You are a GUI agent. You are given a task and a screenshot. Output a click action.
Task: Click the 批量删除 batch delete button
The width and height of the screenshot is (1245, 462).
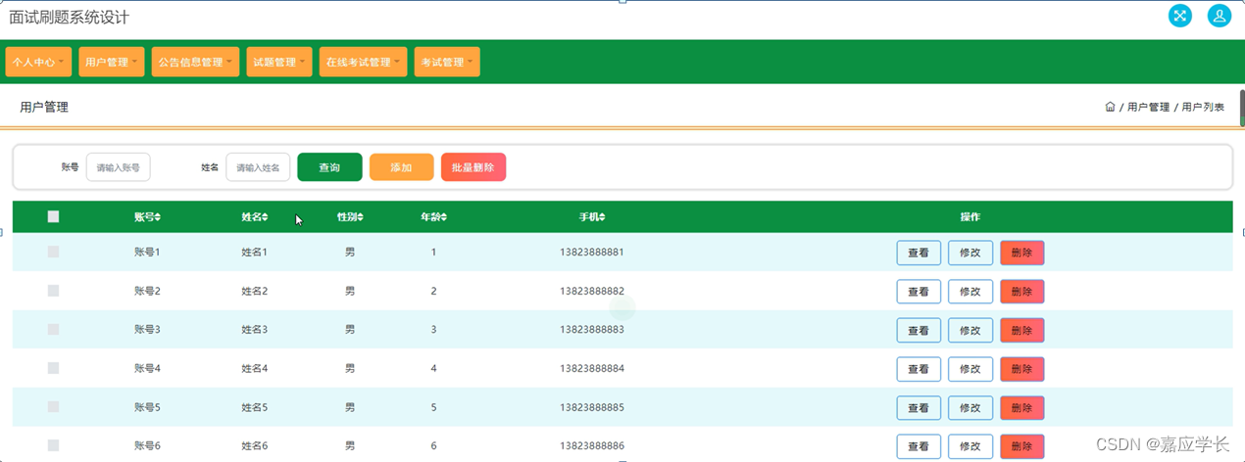473,167
